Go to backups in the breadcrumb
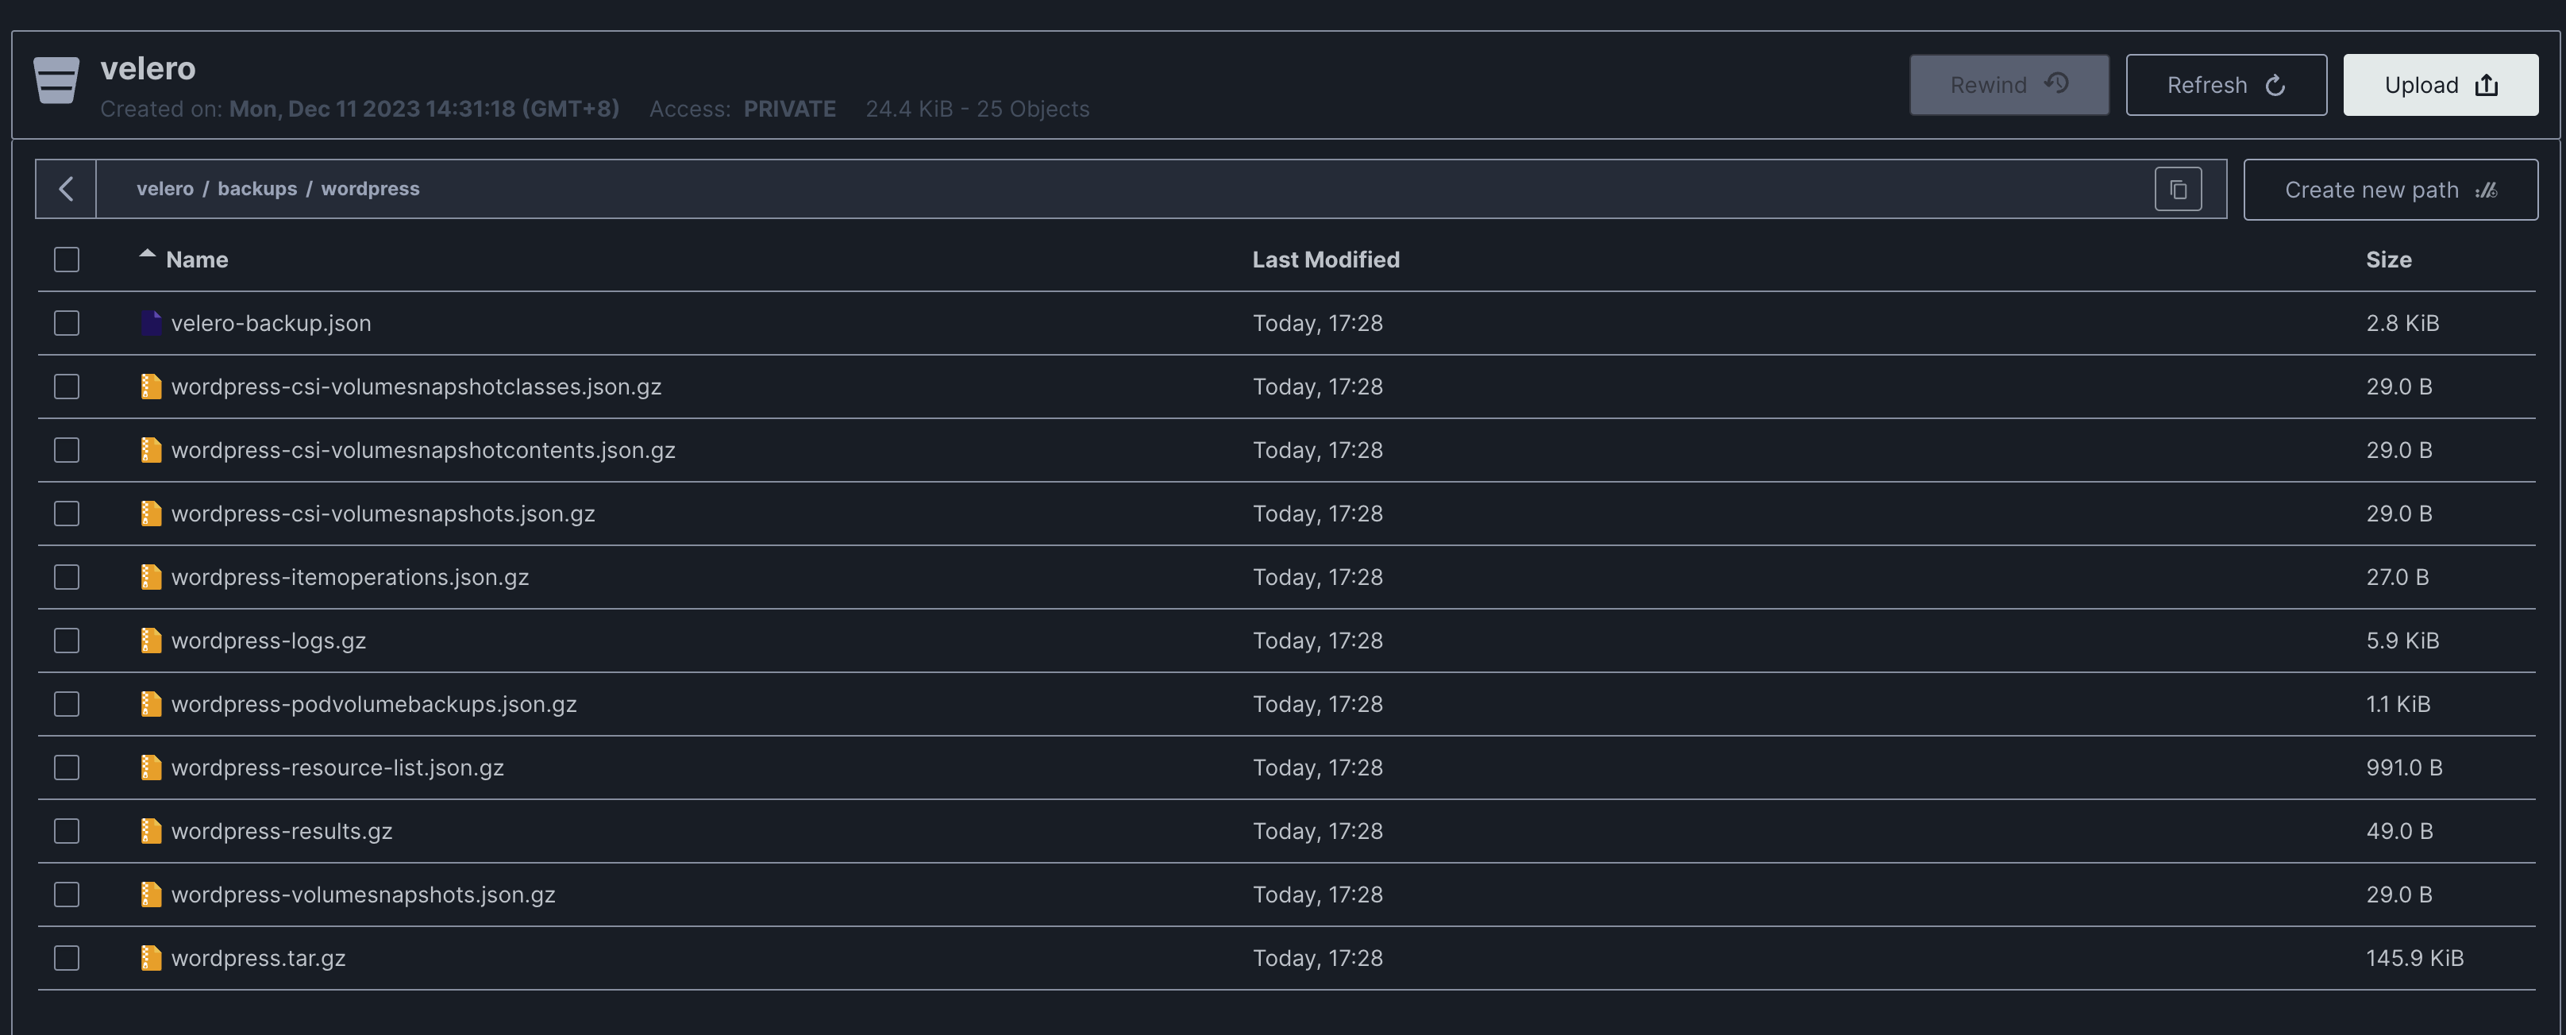 [x=257, y=189]
